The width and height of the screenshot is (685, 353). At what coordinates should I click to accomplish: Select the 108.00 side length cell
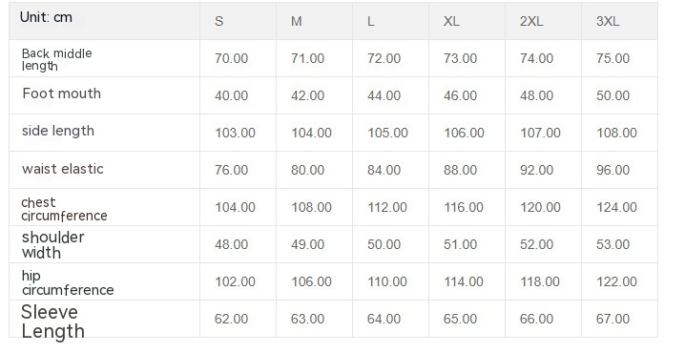coord(619,133)
